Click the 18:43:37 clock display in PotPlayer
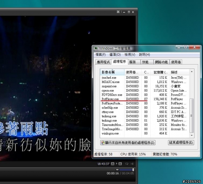The image size is (203, 184). (x=103, y=164)
